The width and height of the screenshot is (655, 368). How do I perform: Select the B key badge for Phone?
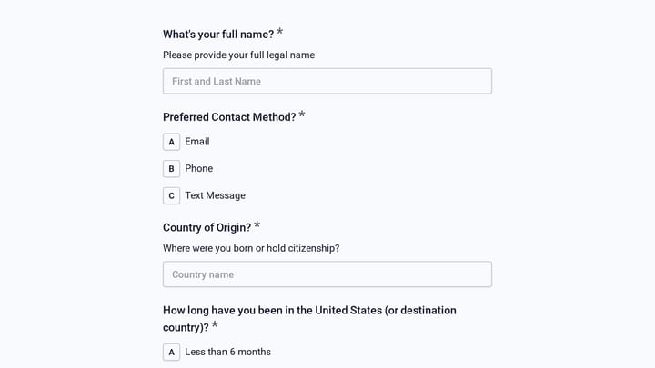171,169
